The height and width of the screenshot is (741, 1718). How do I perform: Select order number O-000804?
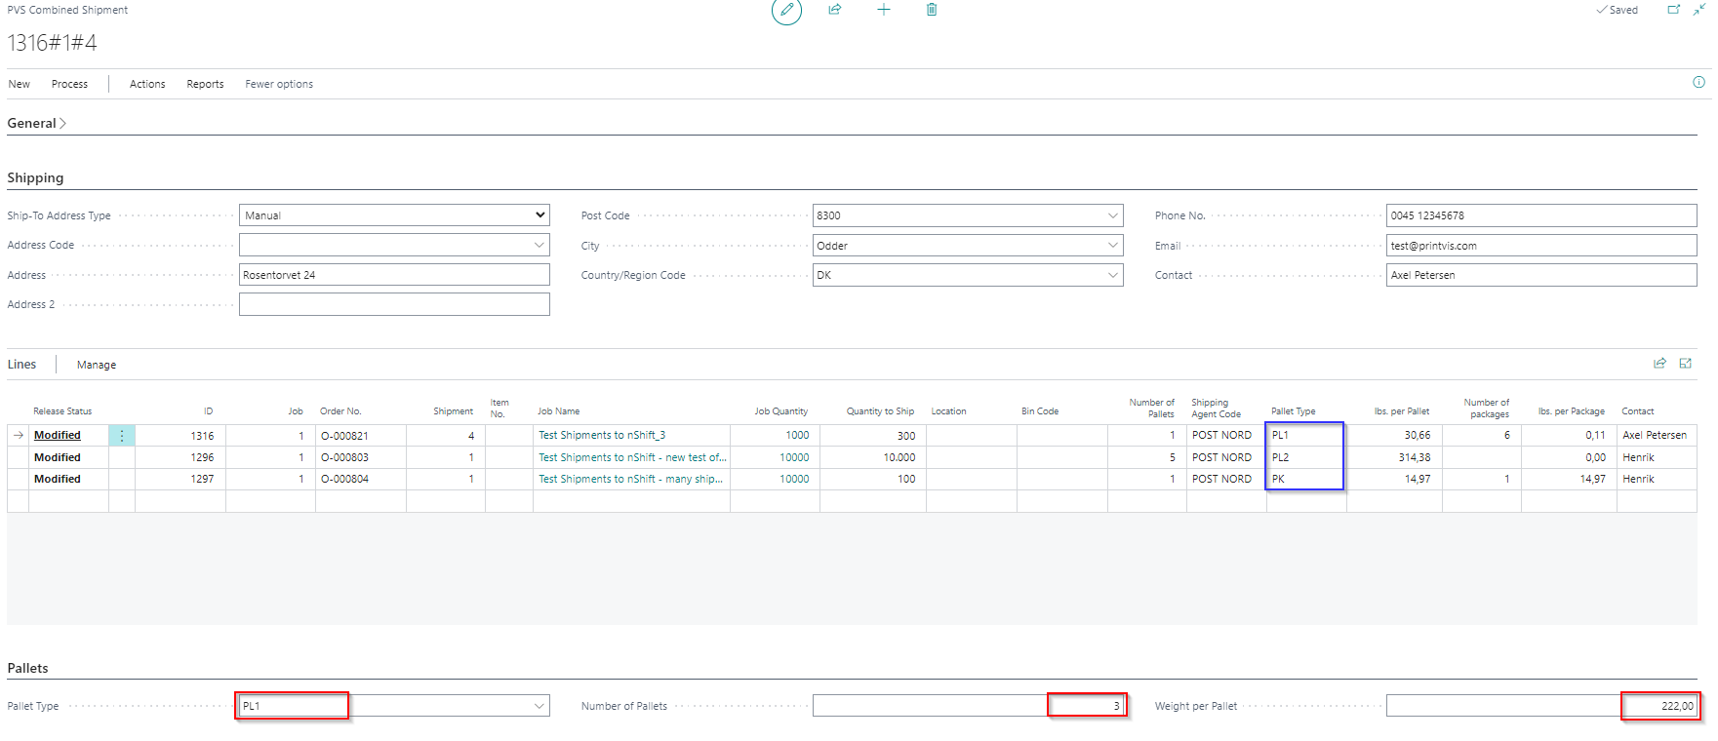tap(344, 479)
